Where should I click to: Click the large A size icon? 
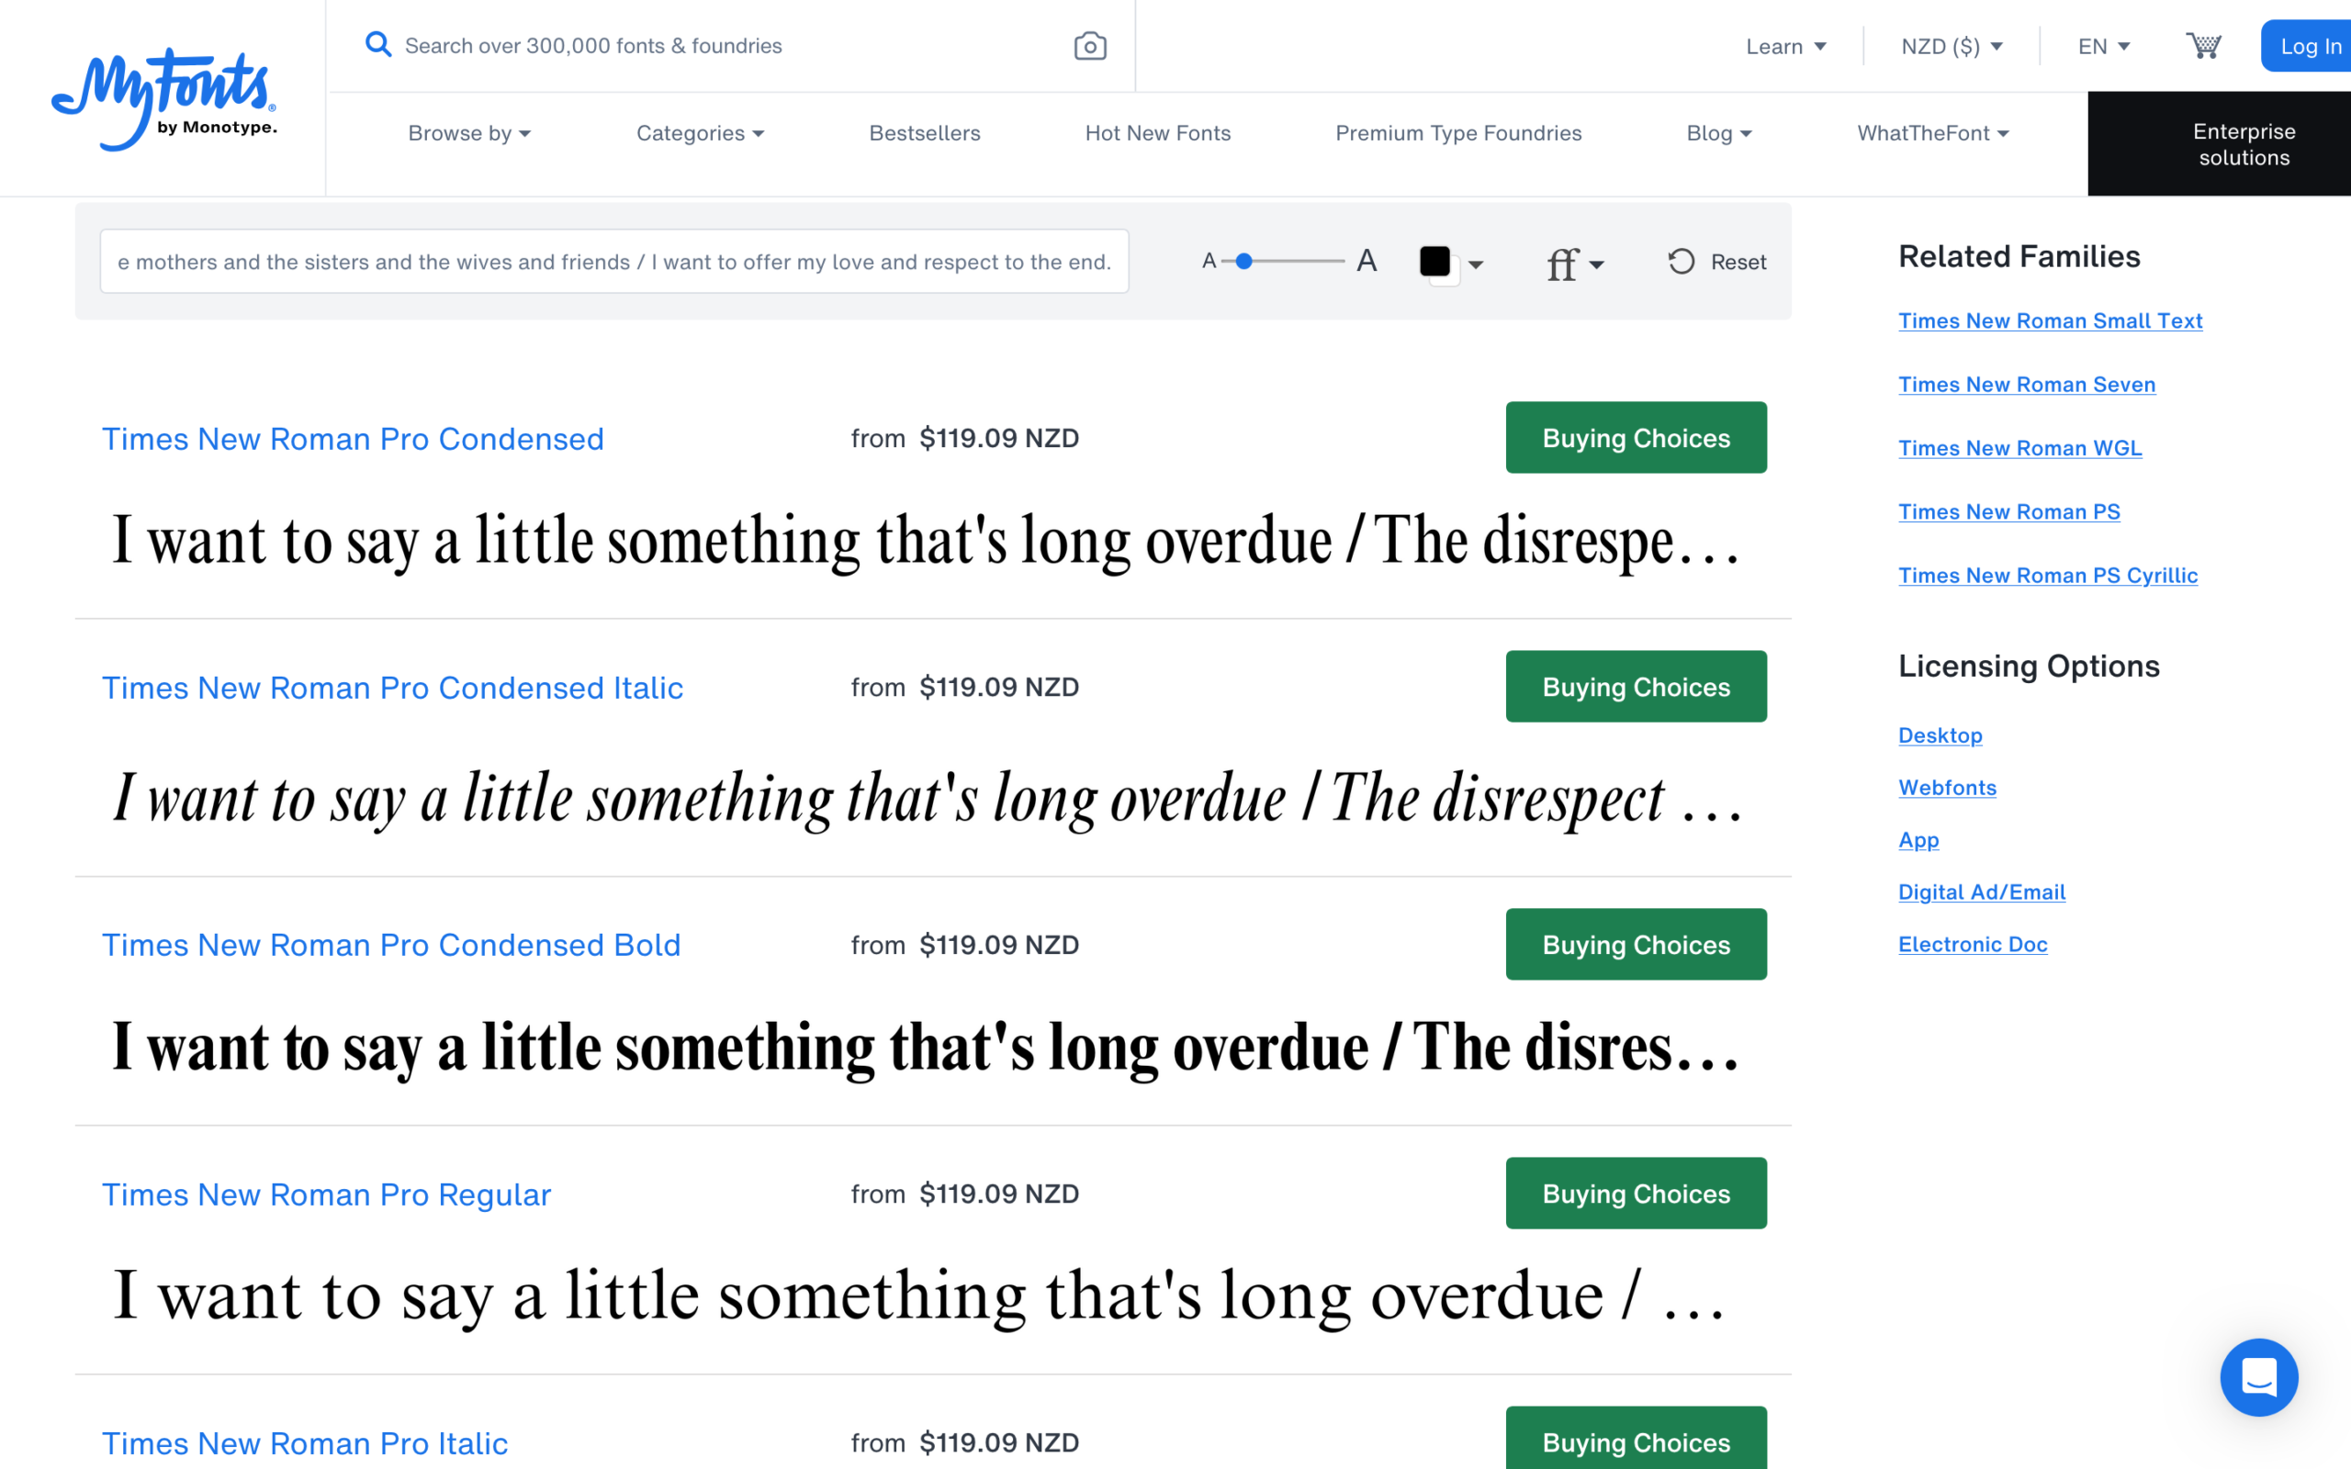point(1367,261)
